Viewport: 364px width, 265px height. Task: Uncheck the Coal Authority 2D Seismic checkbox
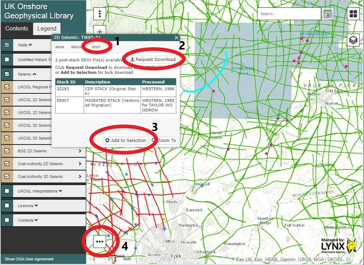(7, 164)
